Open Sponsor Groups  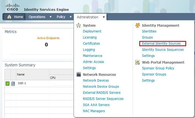tap(154, 74)
